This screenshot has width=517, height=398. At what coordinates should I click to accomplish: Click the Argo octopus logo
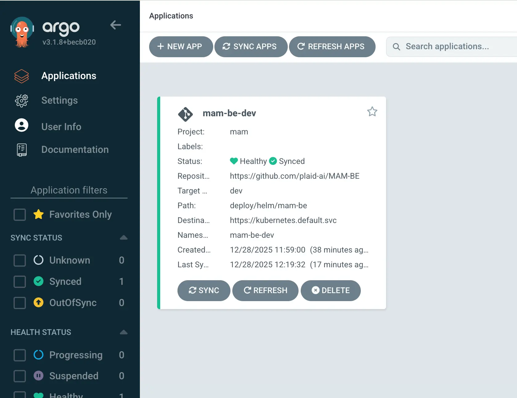(22, 32)
